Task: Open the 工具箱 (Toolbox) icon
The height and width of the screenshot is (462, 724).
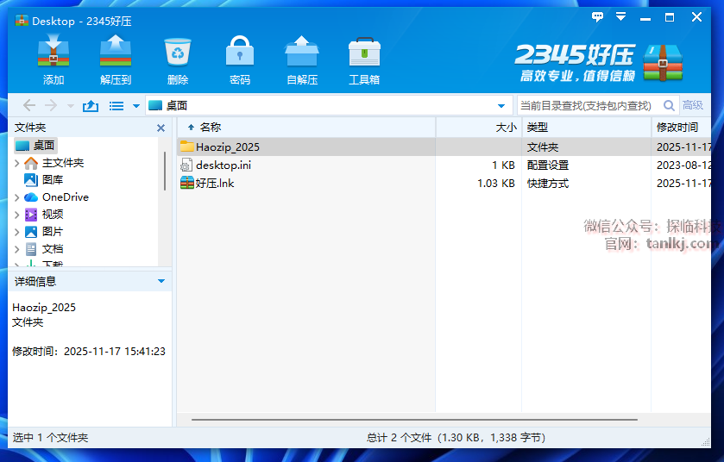Action: pyautogui.click(x=364, y=52)
